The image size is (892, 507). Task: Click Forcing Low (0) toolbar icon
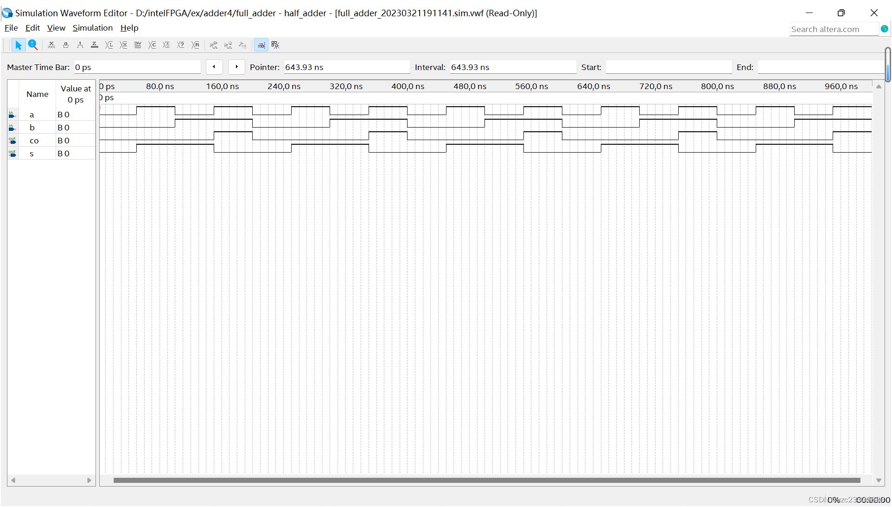click(66, 45)
